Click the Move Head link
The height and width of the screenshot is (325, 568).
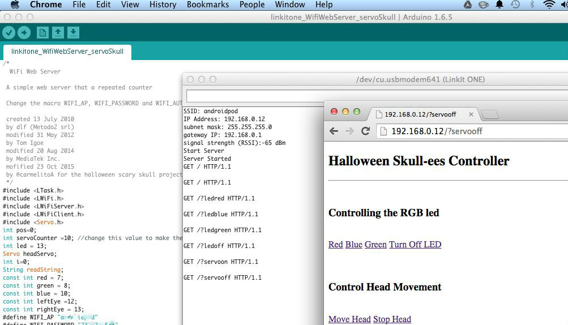click(349, 319)
